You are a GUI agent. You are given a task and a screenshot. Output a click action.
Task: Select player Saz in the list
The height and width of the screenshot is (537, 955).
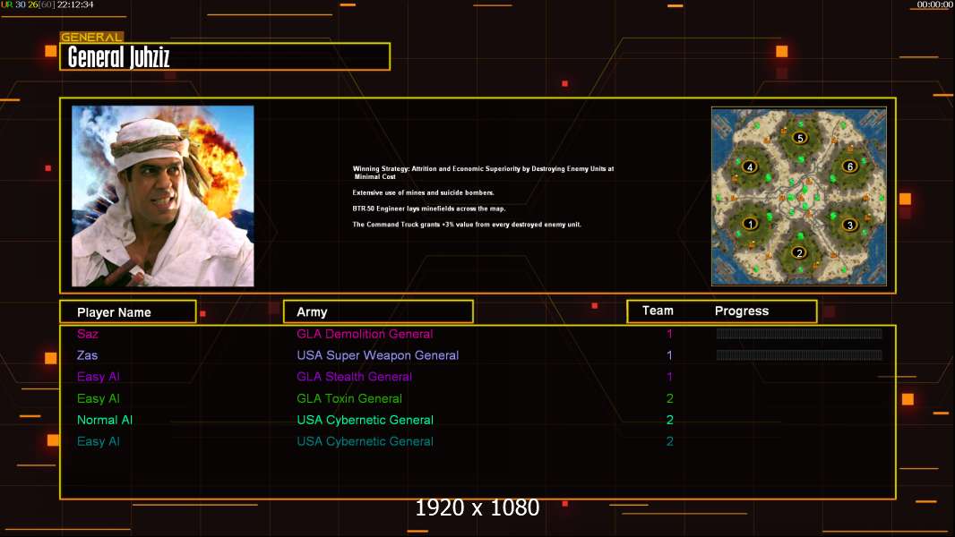coord(88,334)
